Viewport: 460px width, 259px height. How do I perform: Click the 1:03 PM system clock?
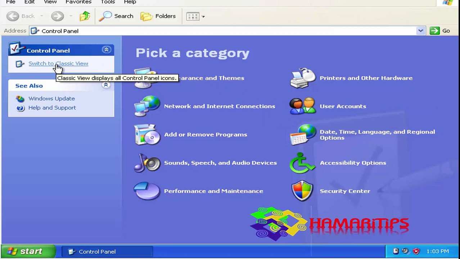pyautogui.click(x=437, y=251)
